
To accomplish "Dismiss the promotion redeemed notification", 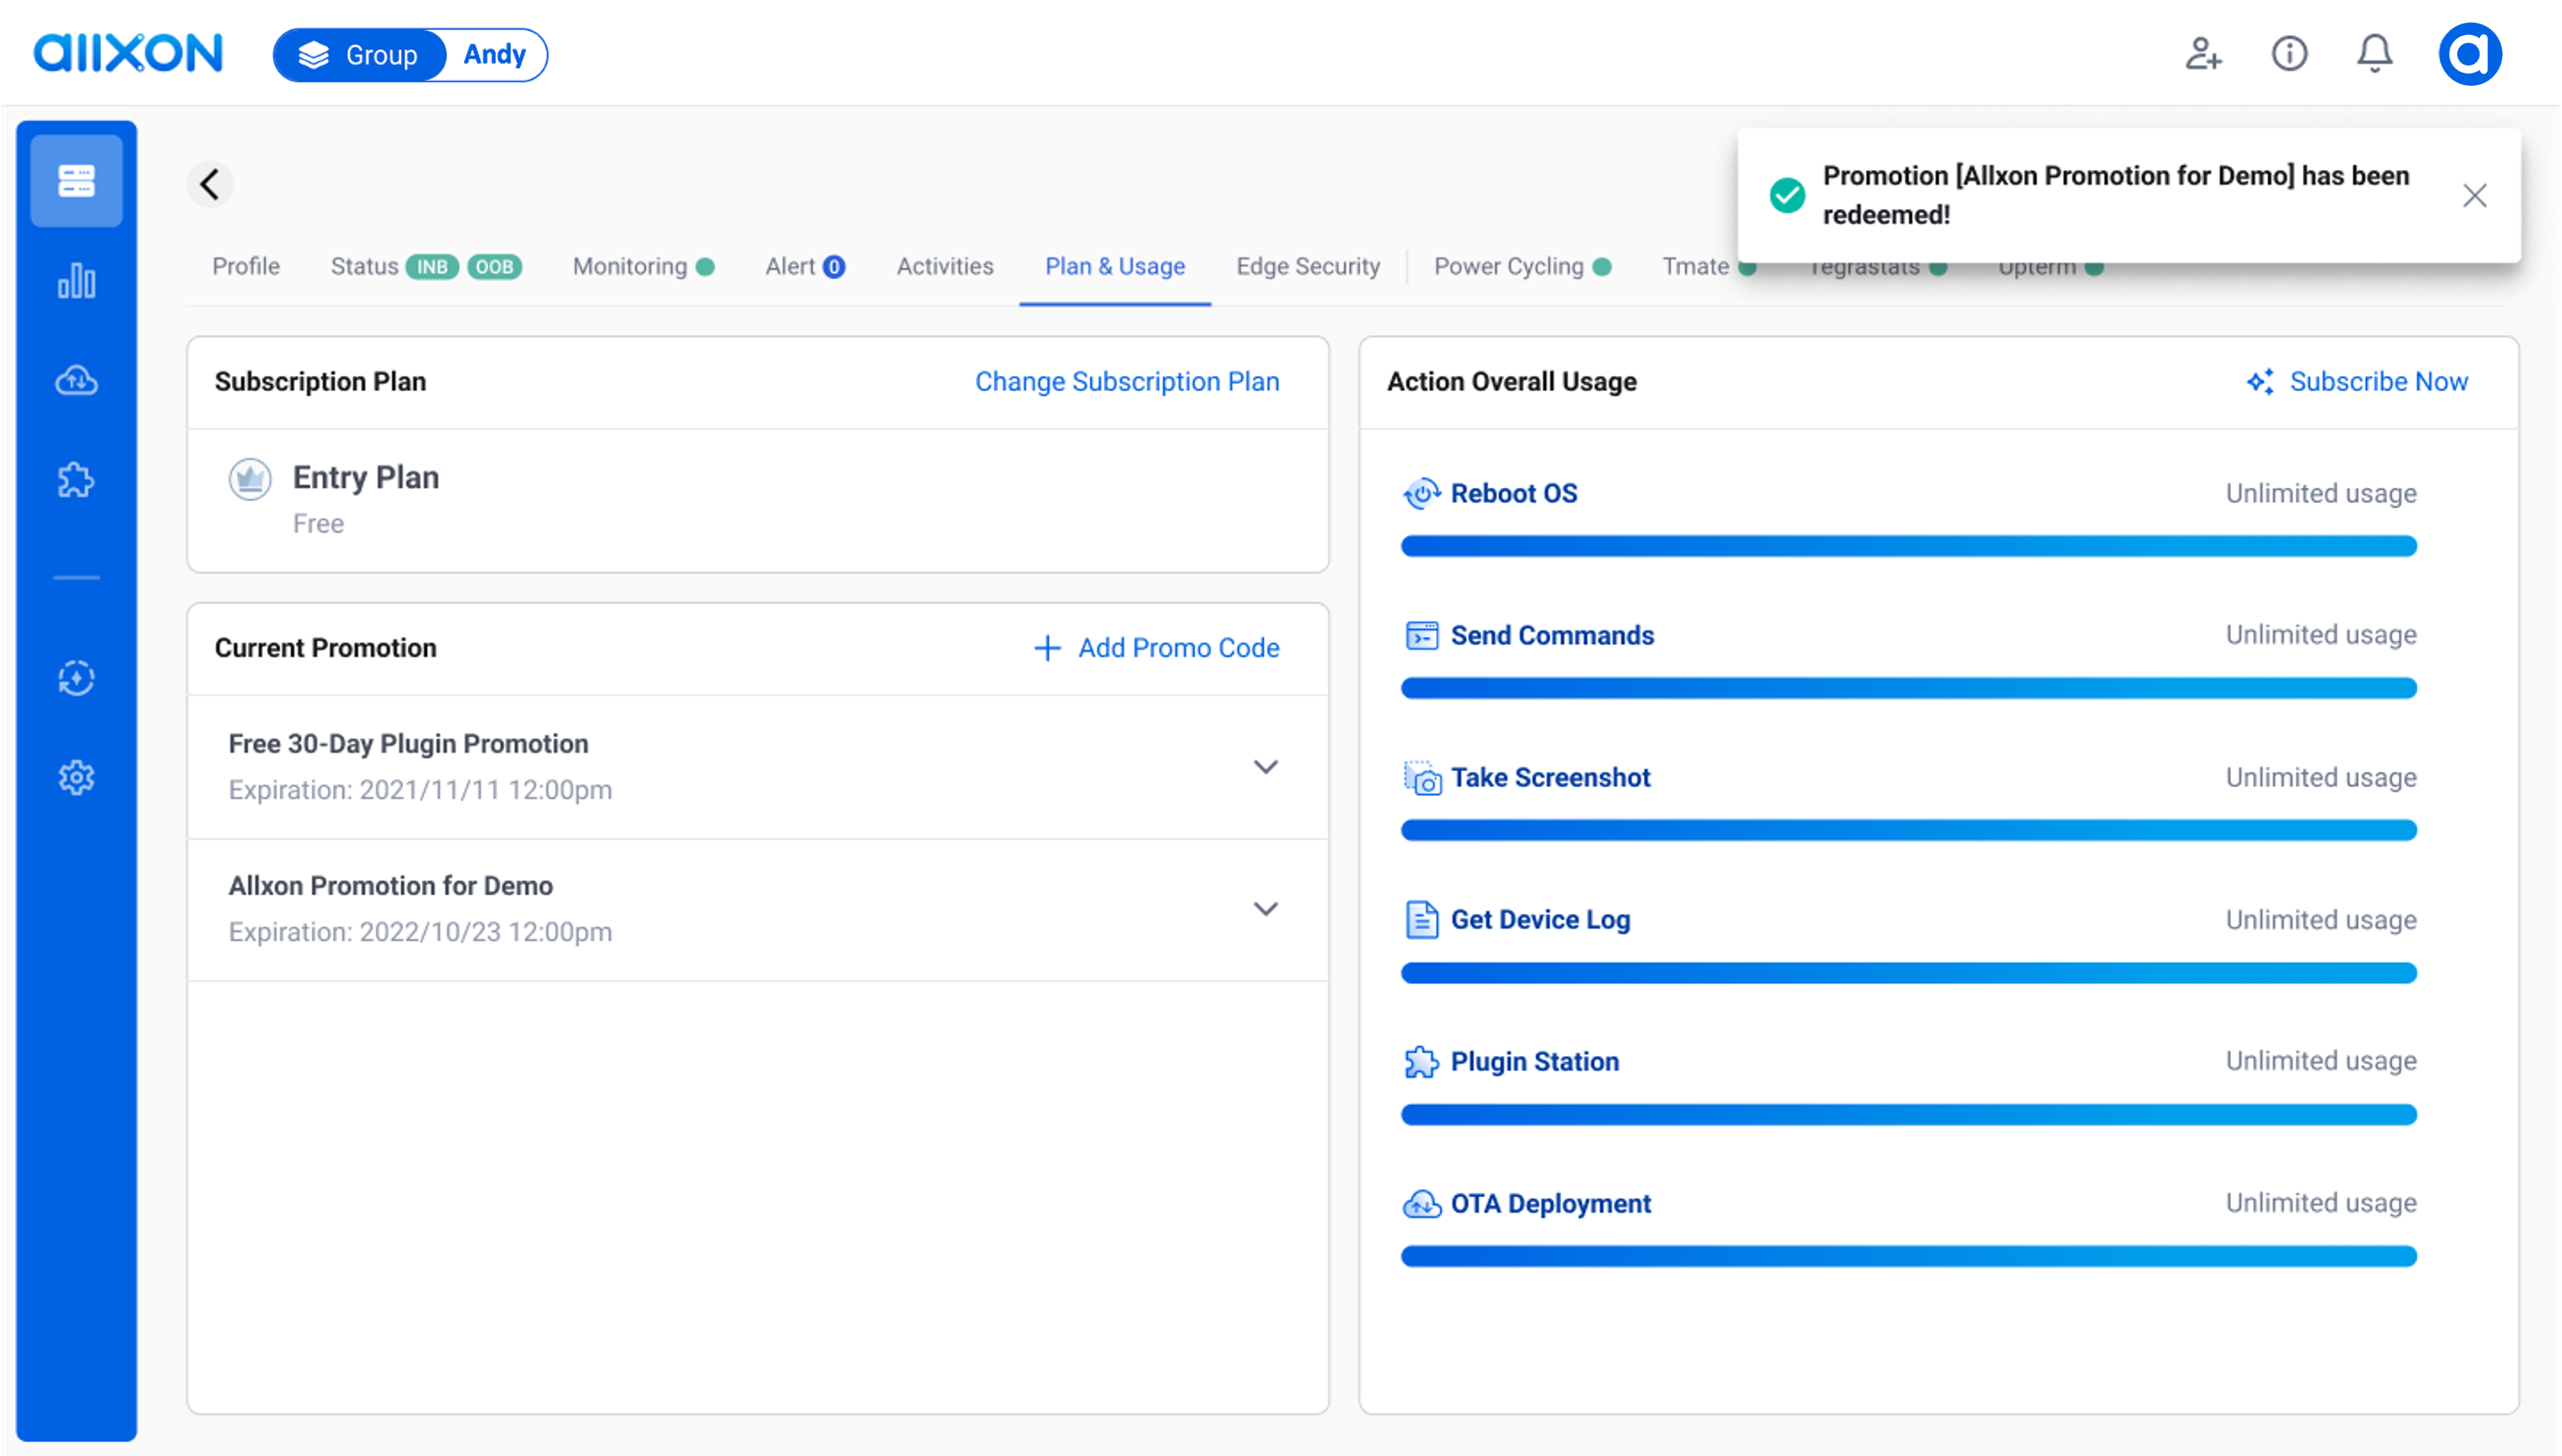I will pos(2474,195).
